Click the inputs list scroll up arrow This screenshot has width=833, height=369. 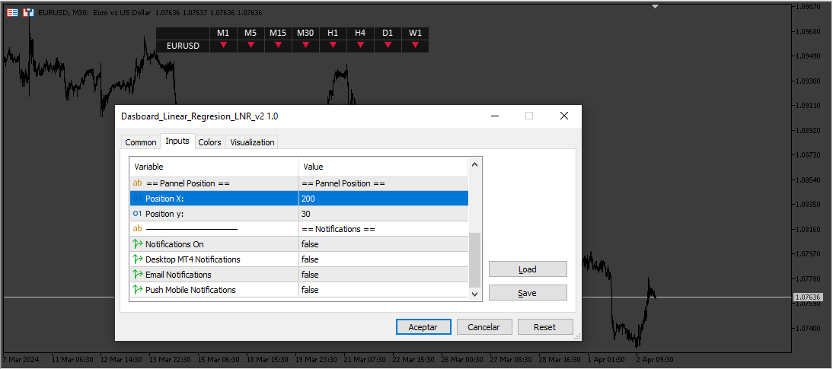click(475, 165)
